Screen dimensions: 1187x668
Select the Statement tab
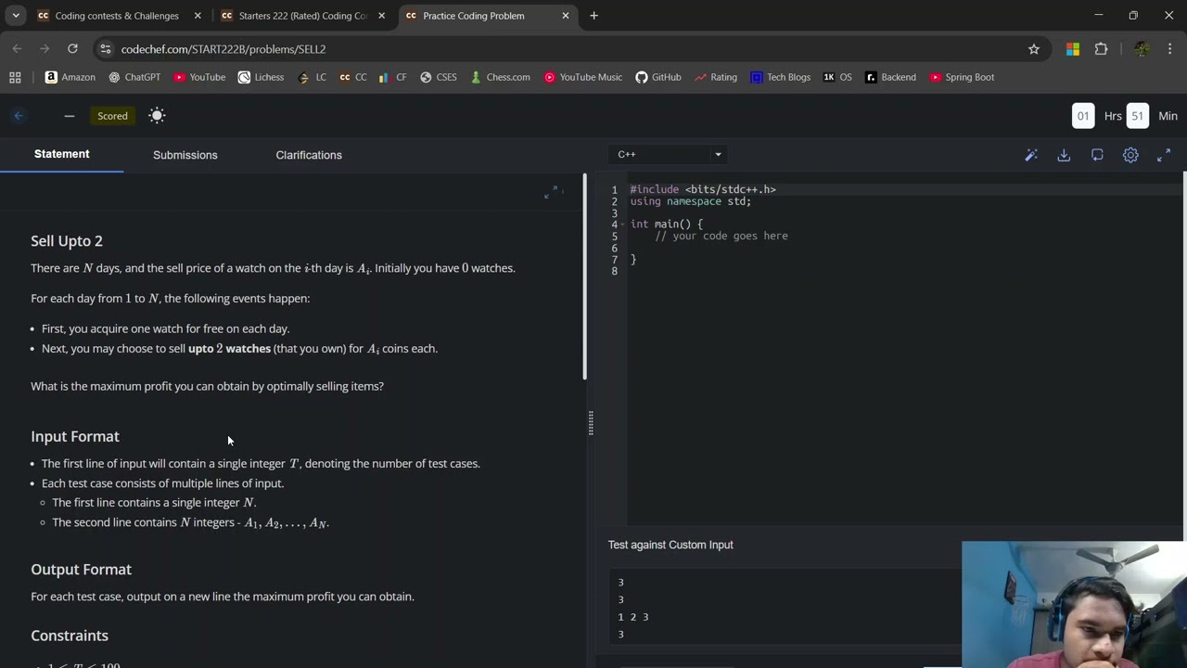coord(61,154)
